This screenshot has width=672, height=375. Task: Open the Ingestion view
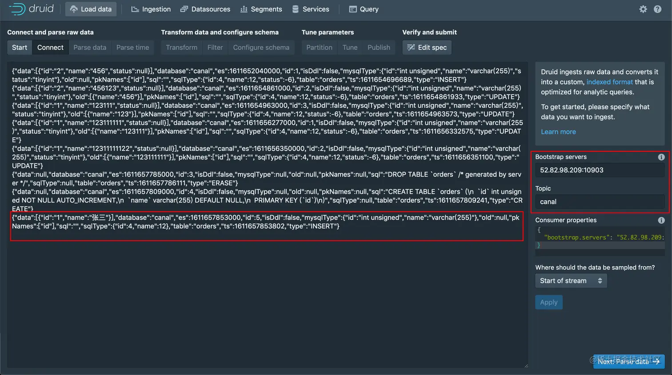coord(151,9)
